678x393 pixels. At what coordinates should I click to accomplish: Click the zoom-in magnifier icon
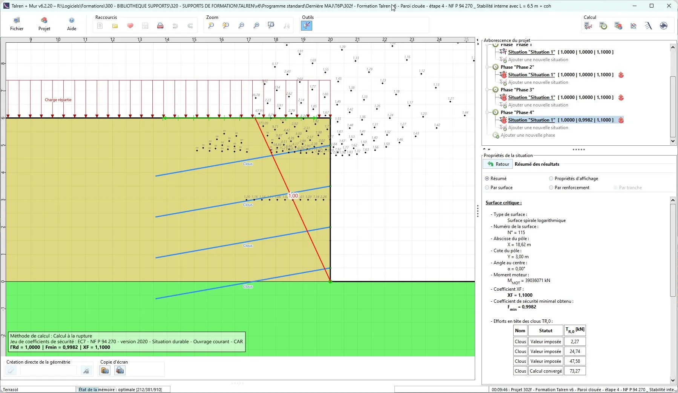point(256,26)
